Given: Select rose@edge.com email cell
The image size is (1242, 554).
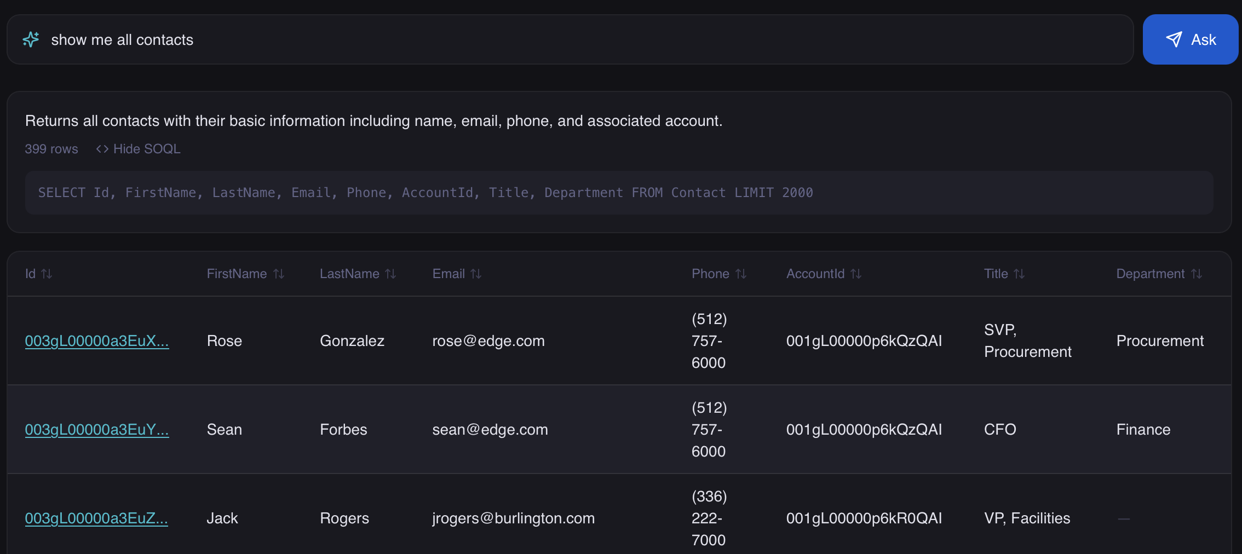Looking at the screenshot, I should tap(488, 341).
